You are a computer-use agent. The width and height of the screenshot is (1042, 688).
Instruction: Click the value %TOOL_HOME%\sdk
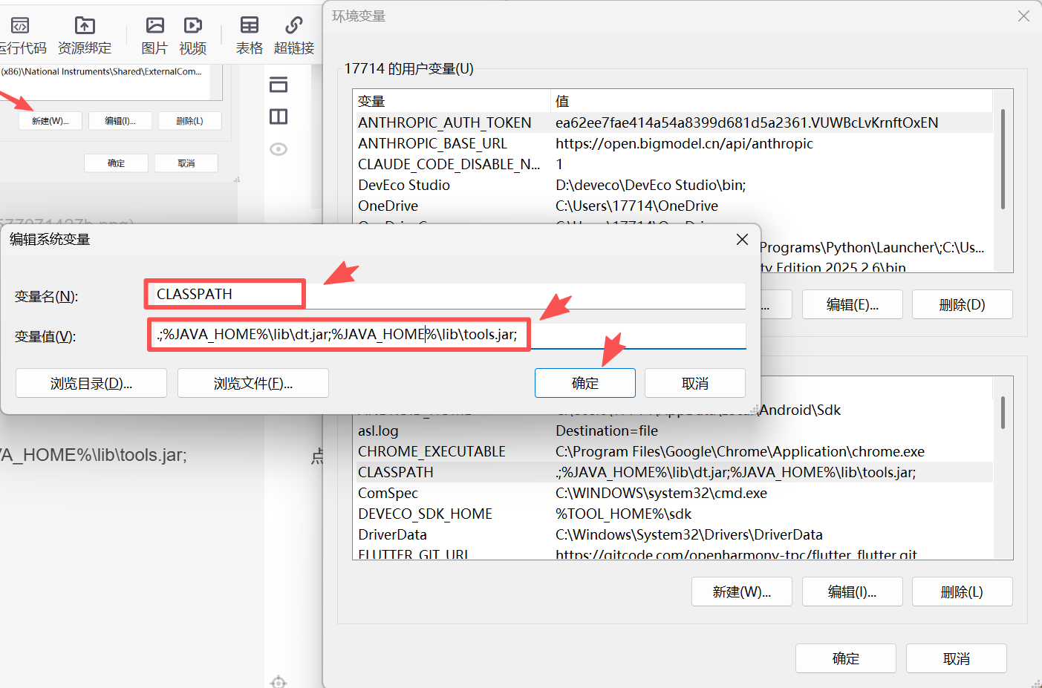tap(623, 514)
